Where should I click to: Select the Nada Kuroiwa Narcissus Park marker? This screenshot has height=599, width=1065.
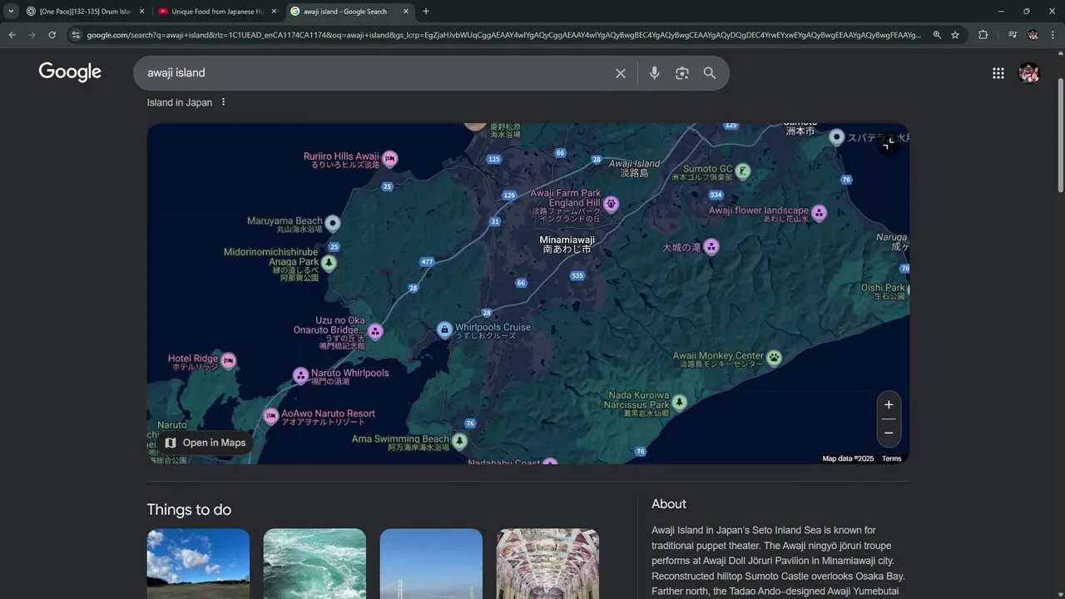[679, 403]
